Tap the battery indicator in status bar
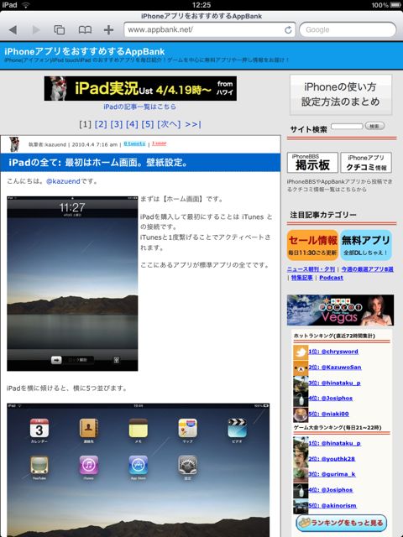This screenshot has width=403, height=537. 395,5
